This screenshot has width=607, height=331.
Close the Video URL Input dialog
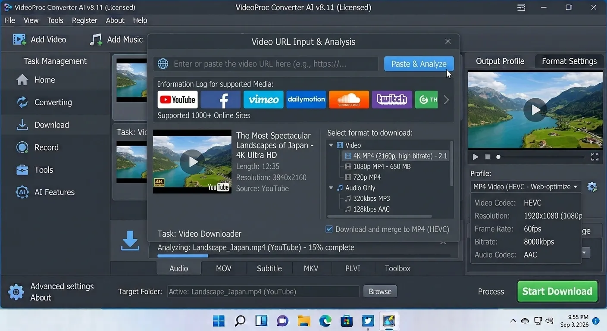pos(448,41)
